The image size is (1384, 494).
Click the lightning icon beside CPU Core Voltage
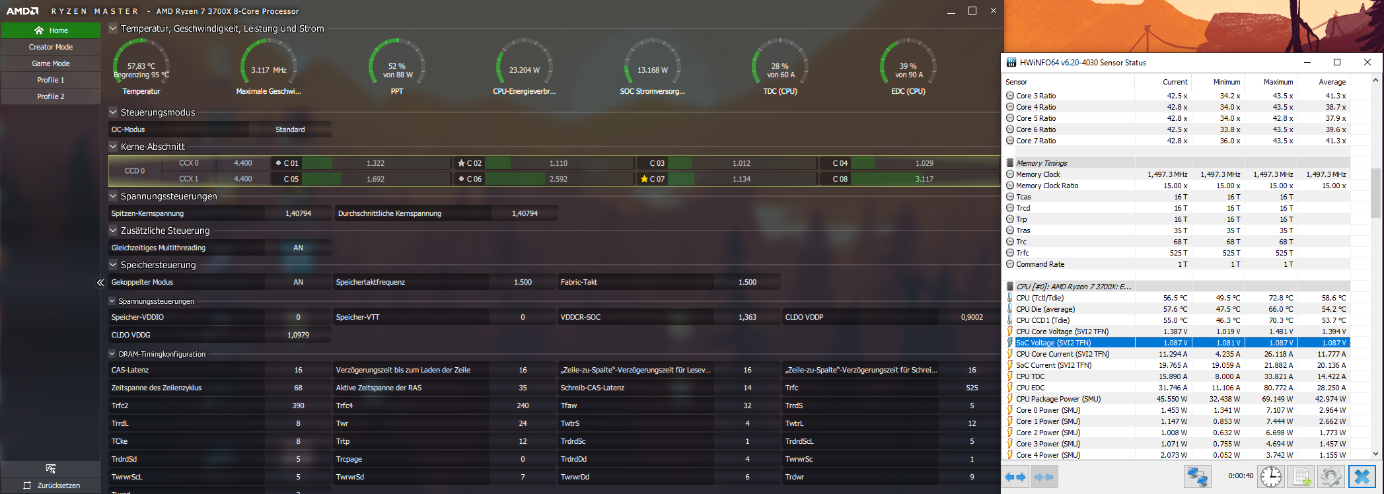[1010, 332]
